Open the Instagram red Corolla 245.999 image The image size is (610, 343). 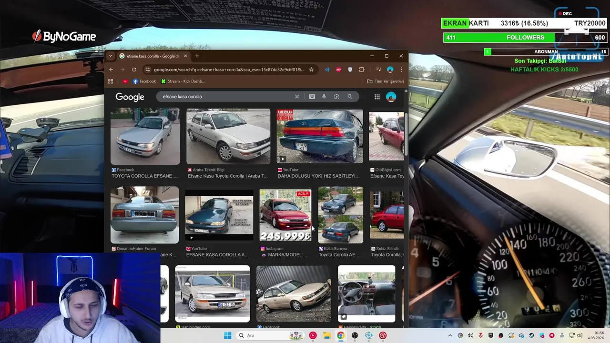click(285, 215)
